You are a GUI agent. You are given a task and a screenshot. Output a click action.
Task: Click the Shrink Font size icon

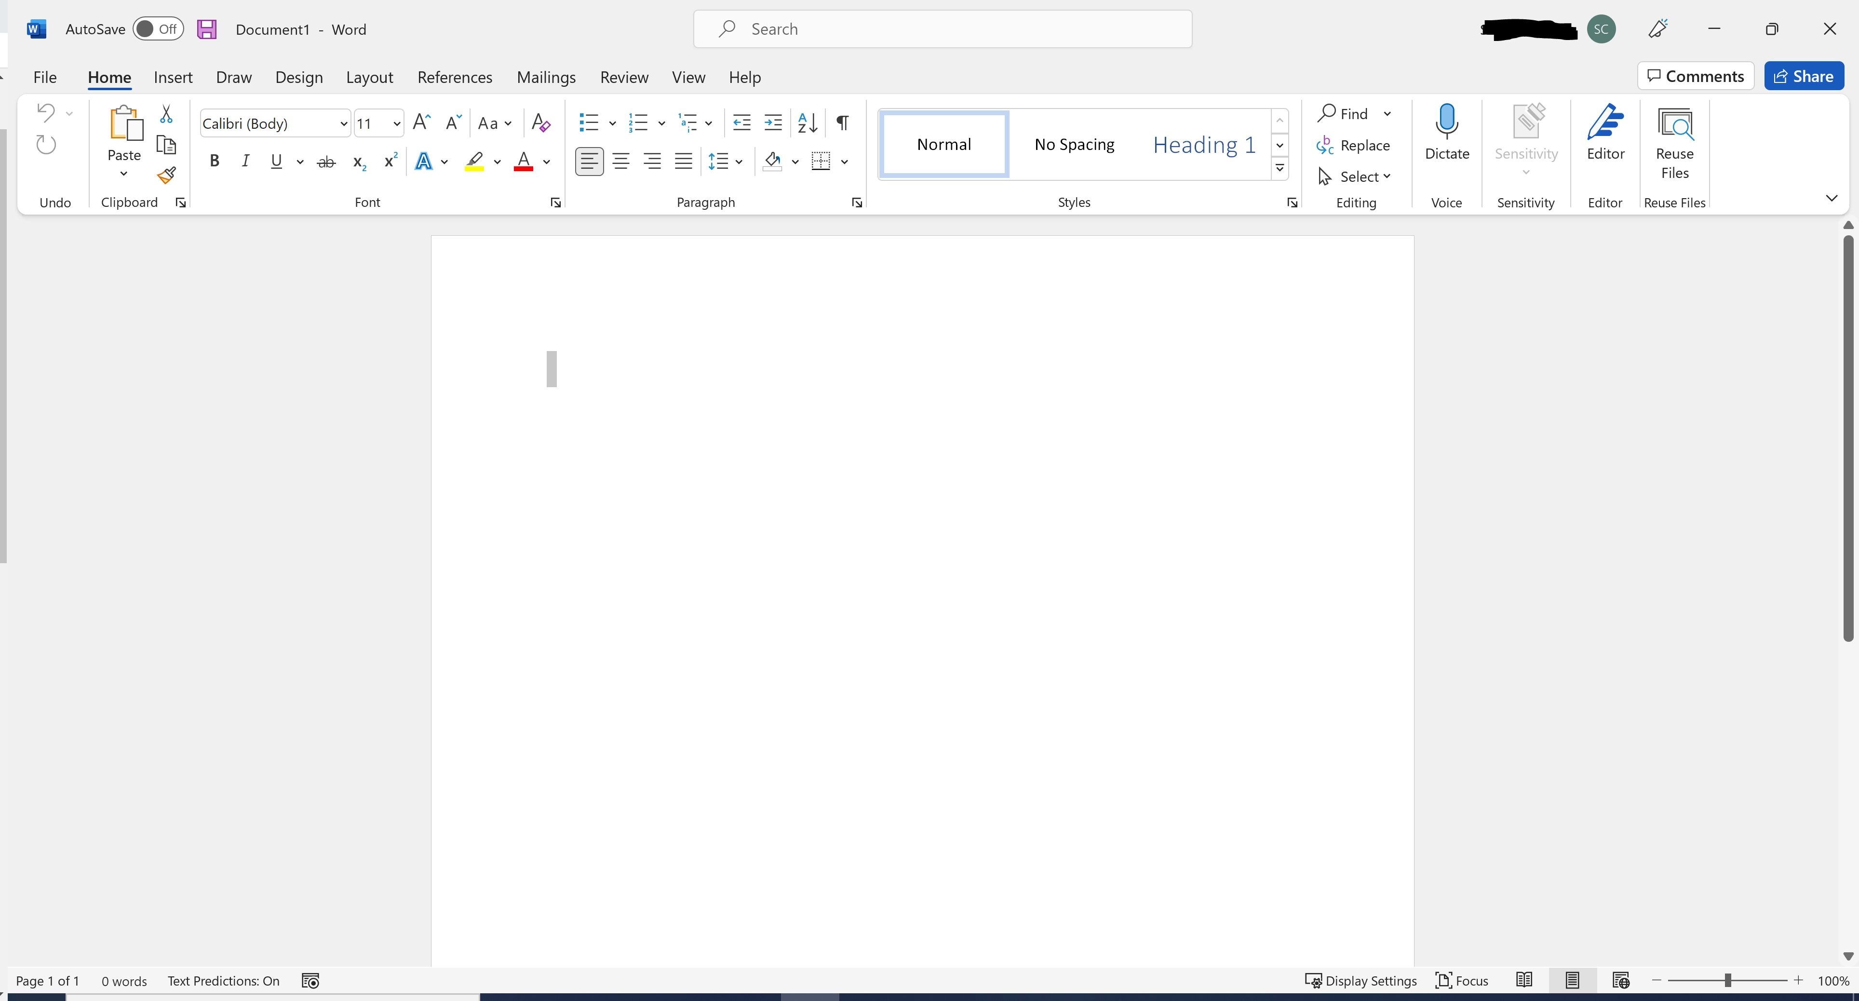[x=453, y=122]
